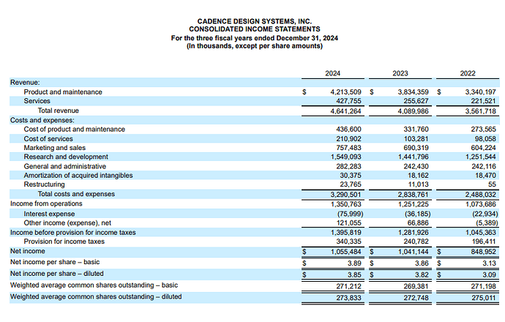505x322 pixels.
Task: Click the 'Research and development' label
Action: click(x=66, y=157)
